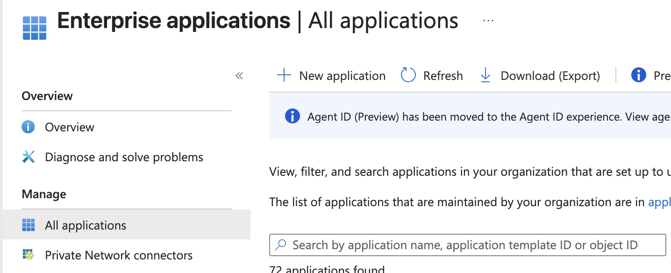
Task: Click the Overview info icon in sidebar
Action: click(x=29, y=127)
